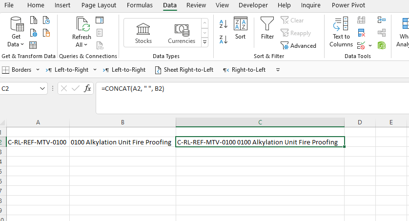Viewport: 409px width, 221px height.
Task: Switch to the View tab
Action: [x=222, y=5]
